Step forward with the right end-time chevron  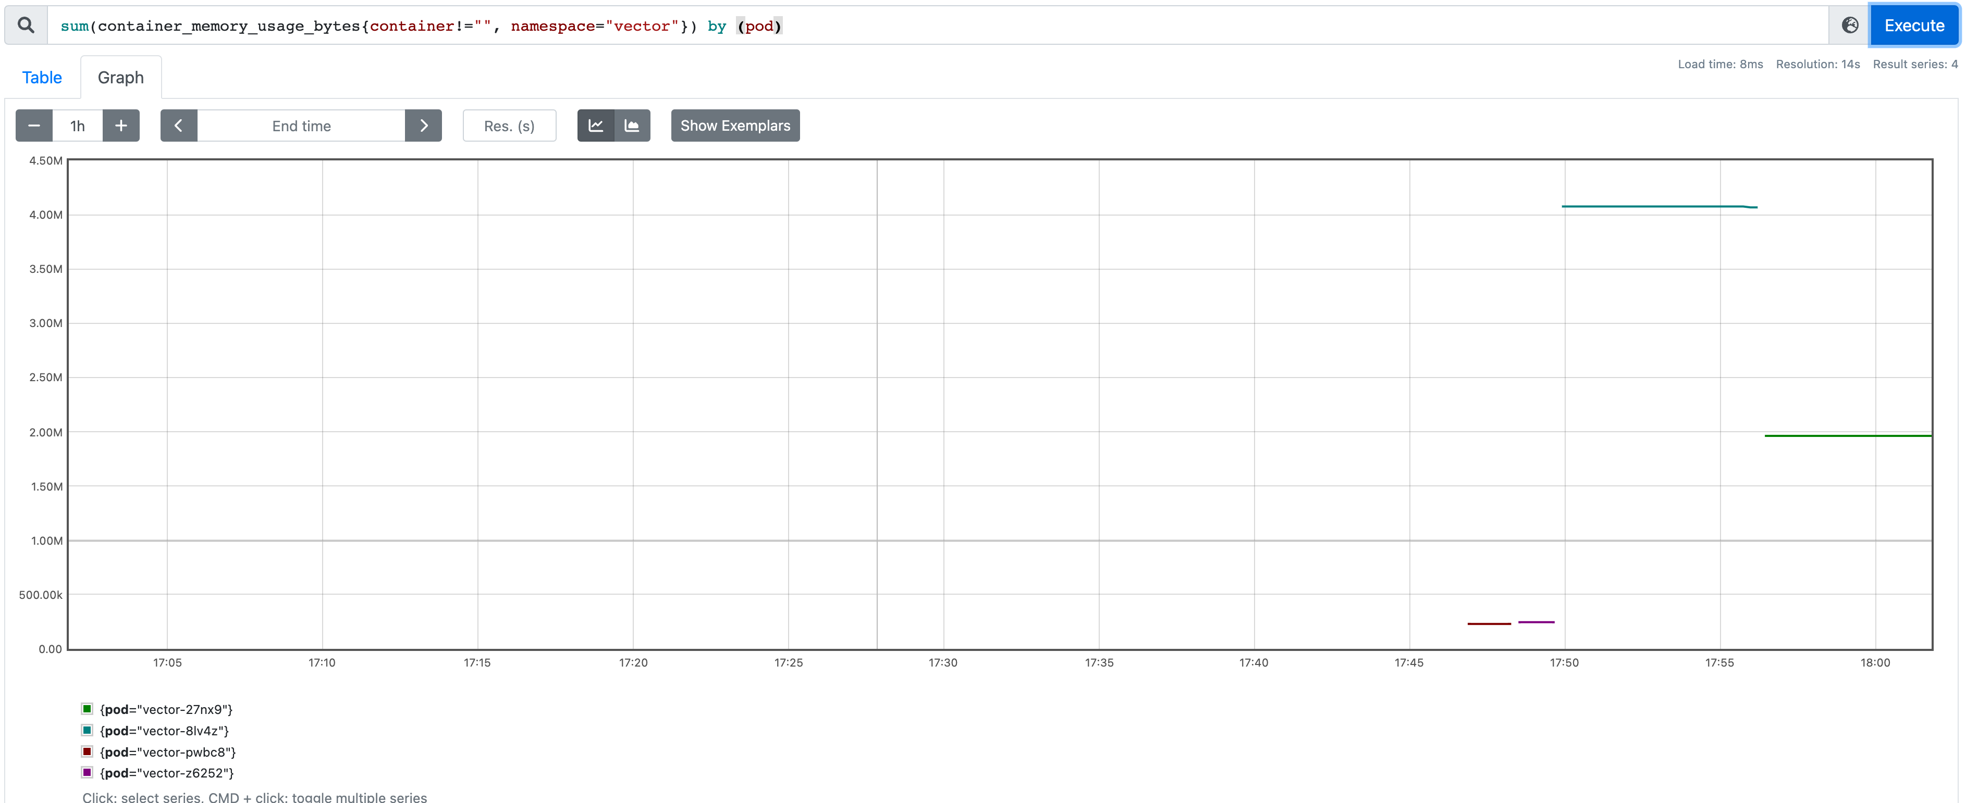pyautogui.click(x=424, y=125)
